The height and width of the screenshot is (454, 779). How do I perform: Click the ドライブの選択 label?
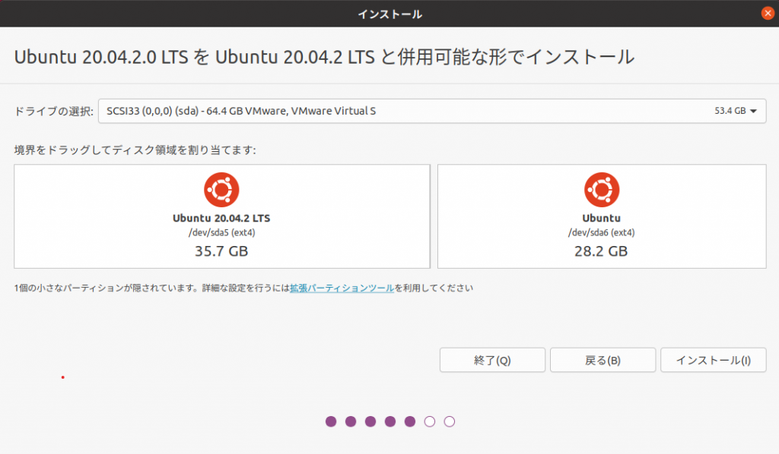pos(53,112)
